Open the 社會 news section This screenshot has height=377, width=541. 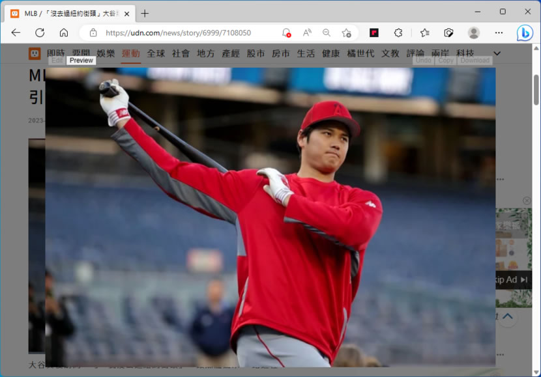[x=181, y=53]
